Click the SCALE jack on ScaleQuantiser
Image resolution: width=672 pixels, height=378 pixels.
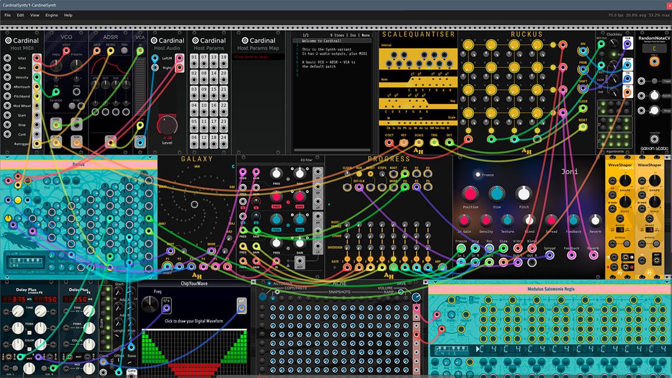coord(419,142)
